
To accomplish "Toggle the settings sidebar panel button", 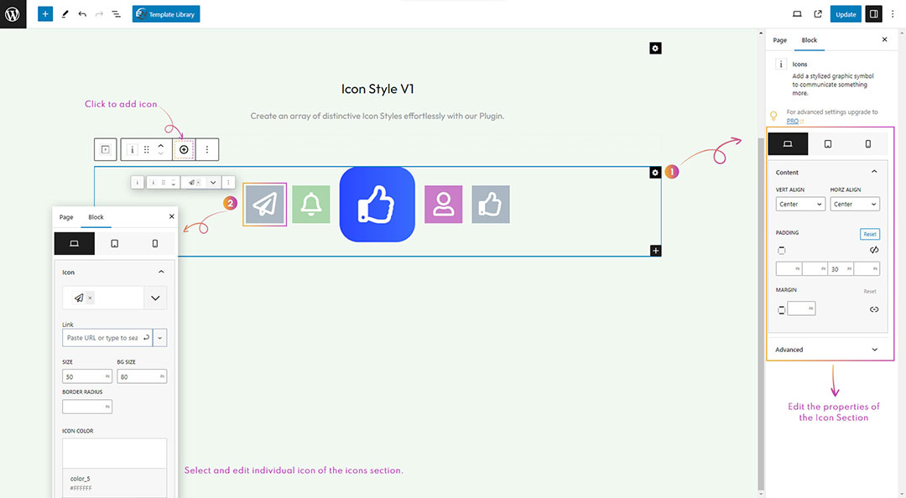I will pos(873,14).
